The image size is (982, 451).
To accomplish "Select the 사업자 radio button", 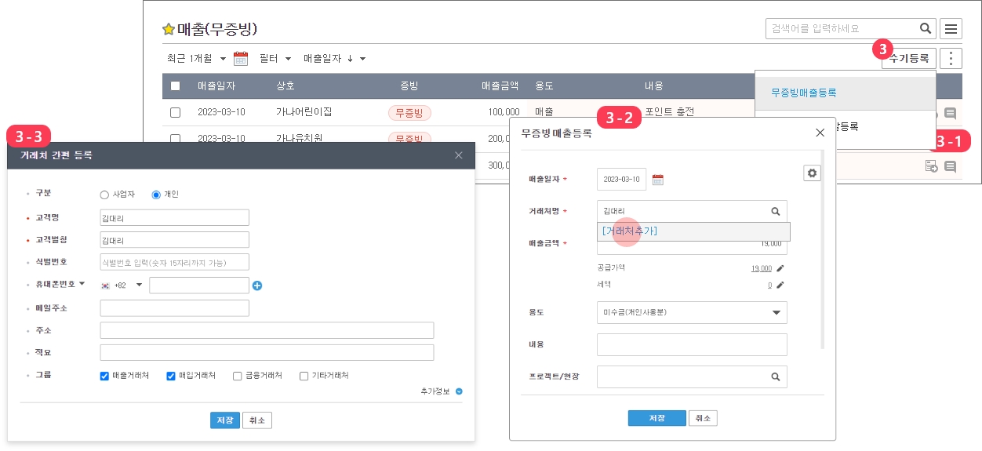I will [104, 195].
